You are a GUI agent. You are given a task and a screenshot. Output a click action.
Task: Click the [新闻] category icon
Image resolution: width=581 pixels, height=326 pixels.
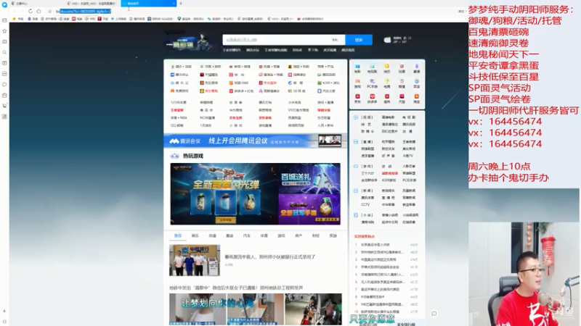pyautogui.click(x=356, y=191)
